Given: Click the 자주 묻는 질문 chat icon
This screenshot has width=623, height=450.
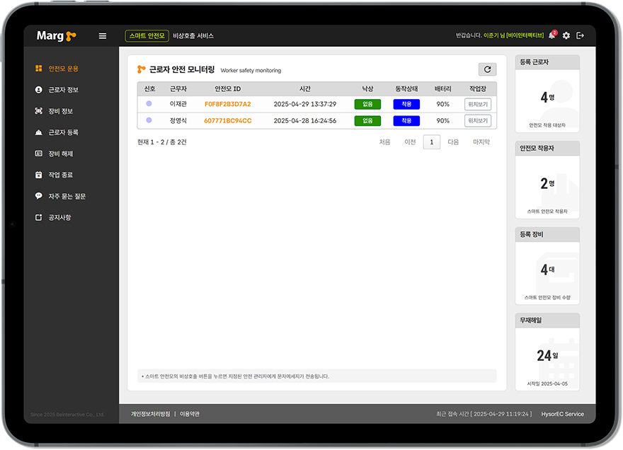Looking at the screenshot, I should (x=39, y=196).
